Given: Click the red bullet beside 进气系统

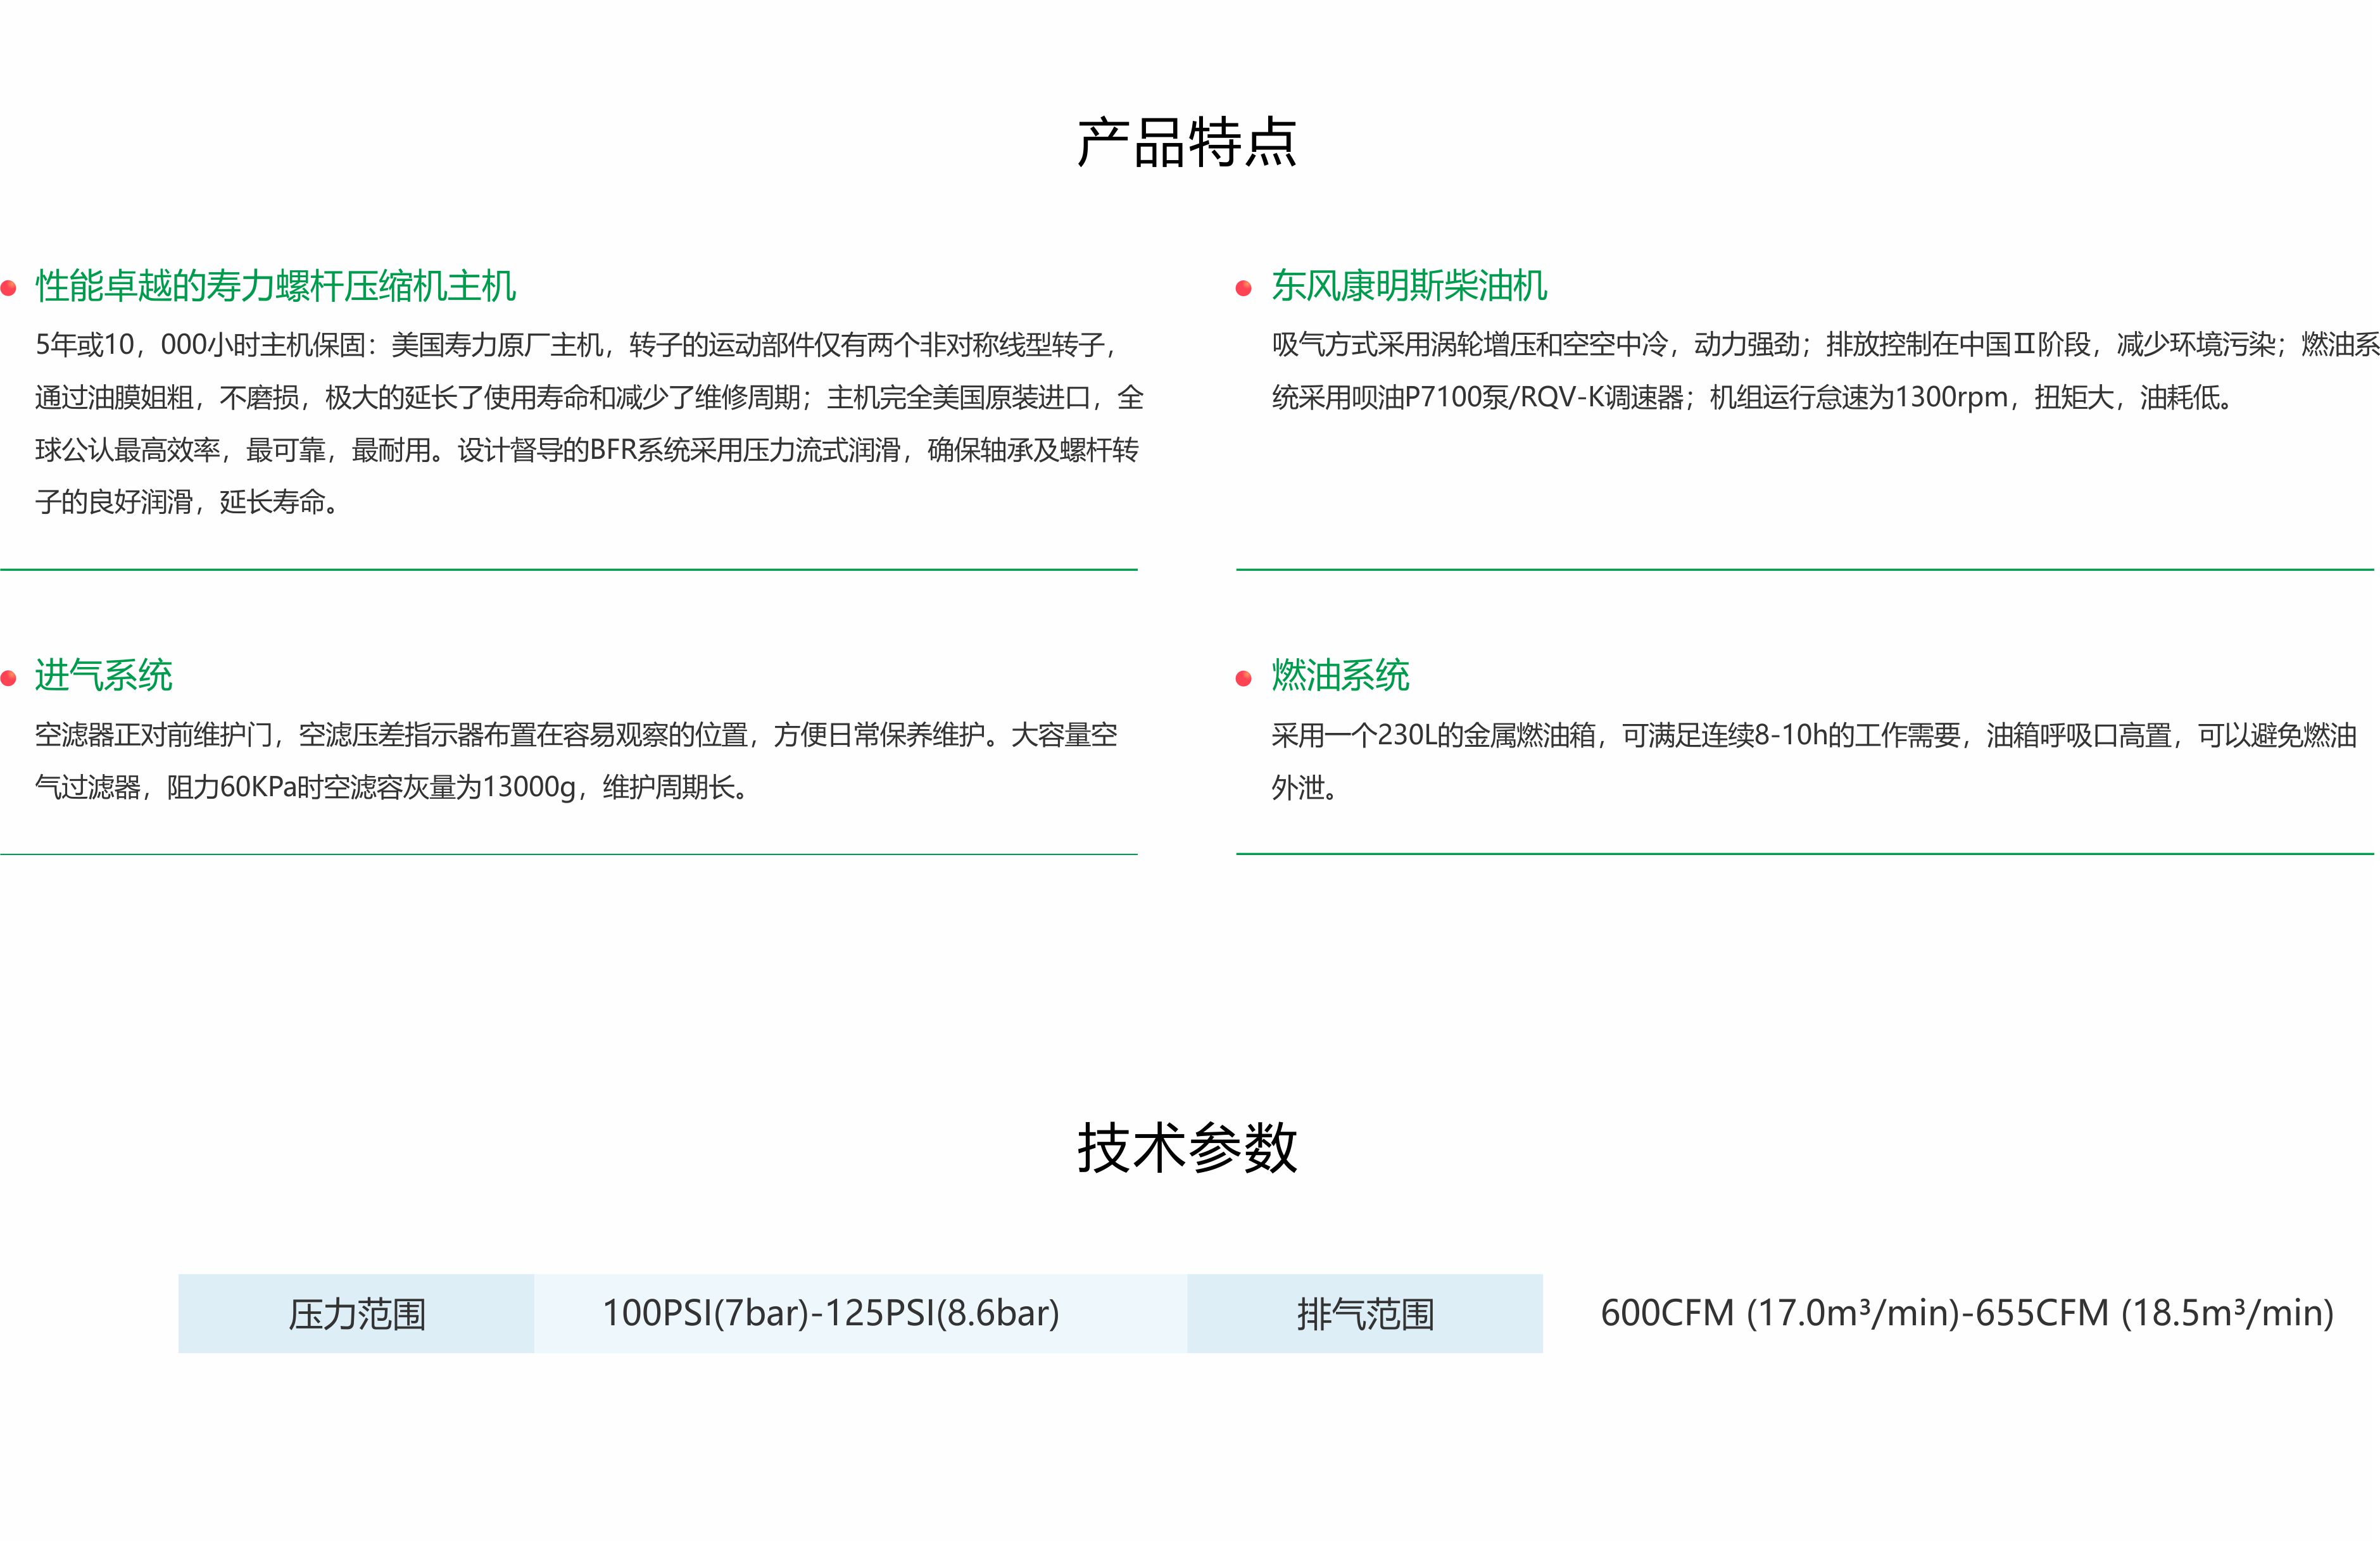Looking at the screenshot, I should pos(9,678).
